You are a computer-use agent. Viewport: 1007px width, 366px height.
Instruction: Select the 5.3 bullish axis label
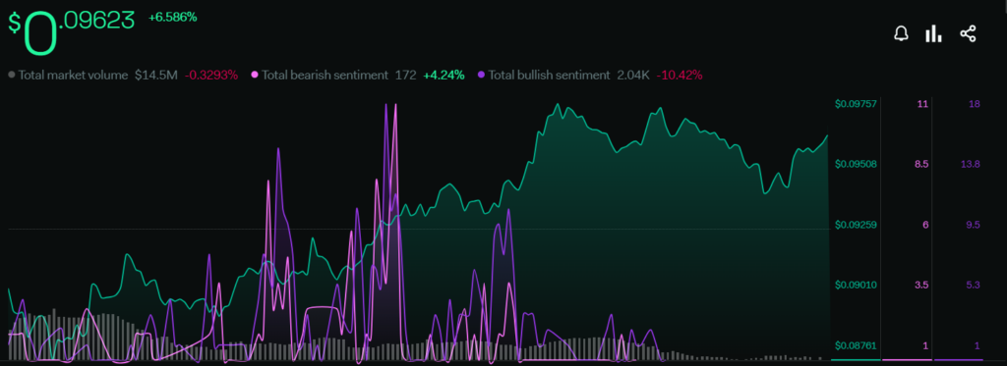tap(973, 286)
